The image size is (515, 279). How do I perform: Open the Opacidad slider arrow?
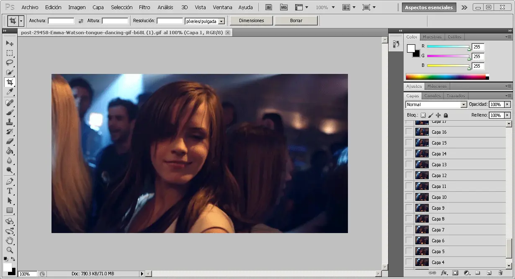point(507,104)
